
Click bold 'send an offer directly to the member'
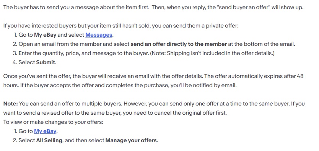pos(179,44)
